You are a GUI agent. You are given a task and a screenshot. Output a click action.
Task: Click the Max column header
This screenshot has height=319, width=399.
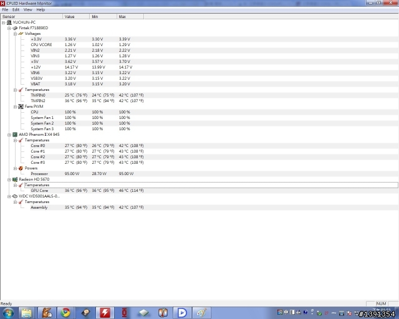130,17
